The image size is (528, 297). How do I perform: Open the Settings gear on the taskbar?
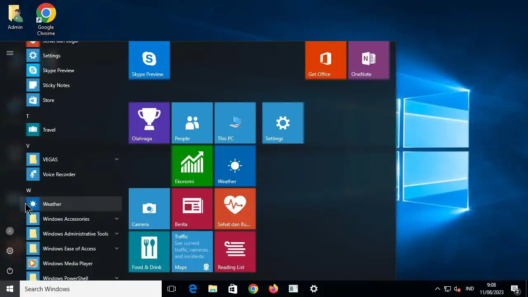314,289
